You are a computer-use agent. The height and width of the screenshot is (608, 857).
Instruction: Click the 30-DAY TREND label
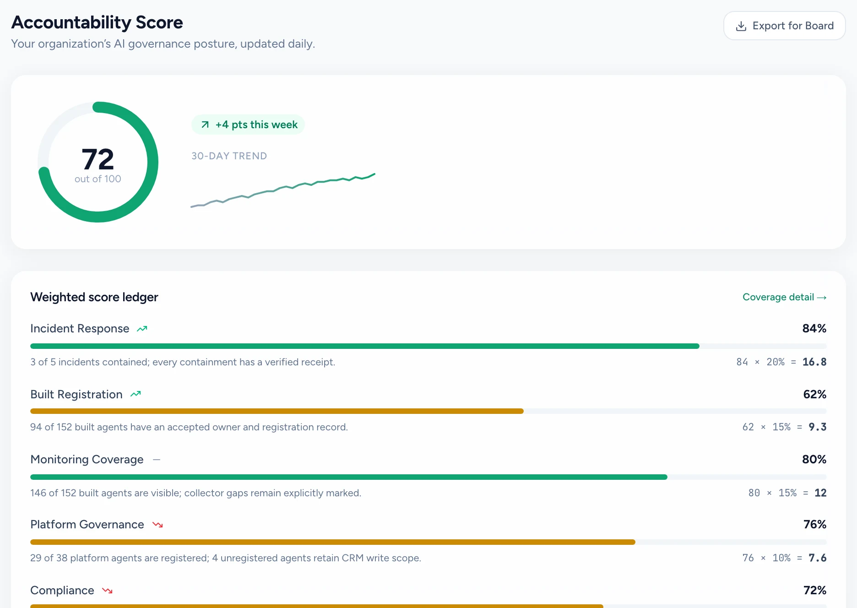(x=229, y=156)
